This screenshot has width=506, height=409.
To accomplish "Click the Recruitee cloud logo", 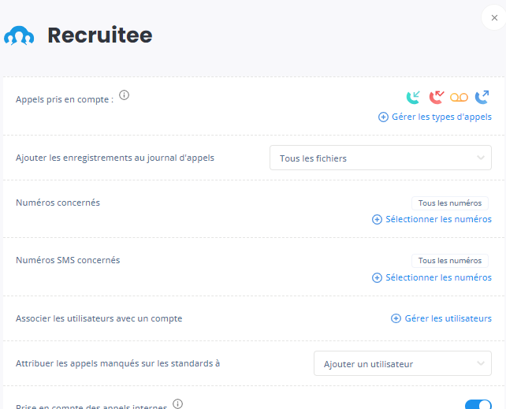I will pos(19,35).
